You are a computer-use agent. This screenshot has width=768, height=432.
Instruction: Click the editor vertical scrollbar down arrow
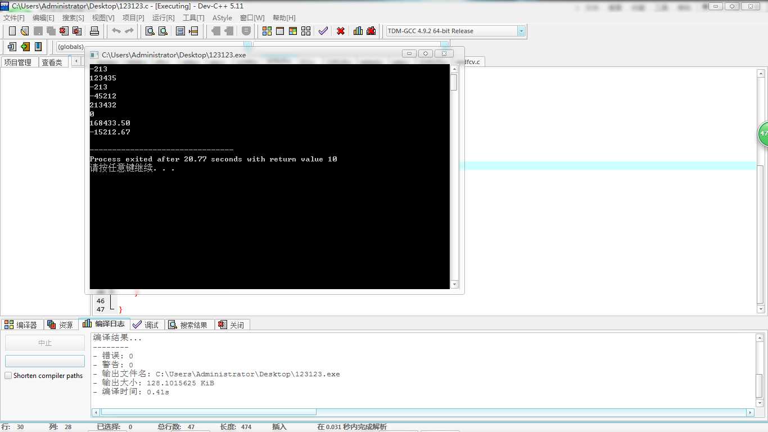pyautogui.click(x=761, y=309)
